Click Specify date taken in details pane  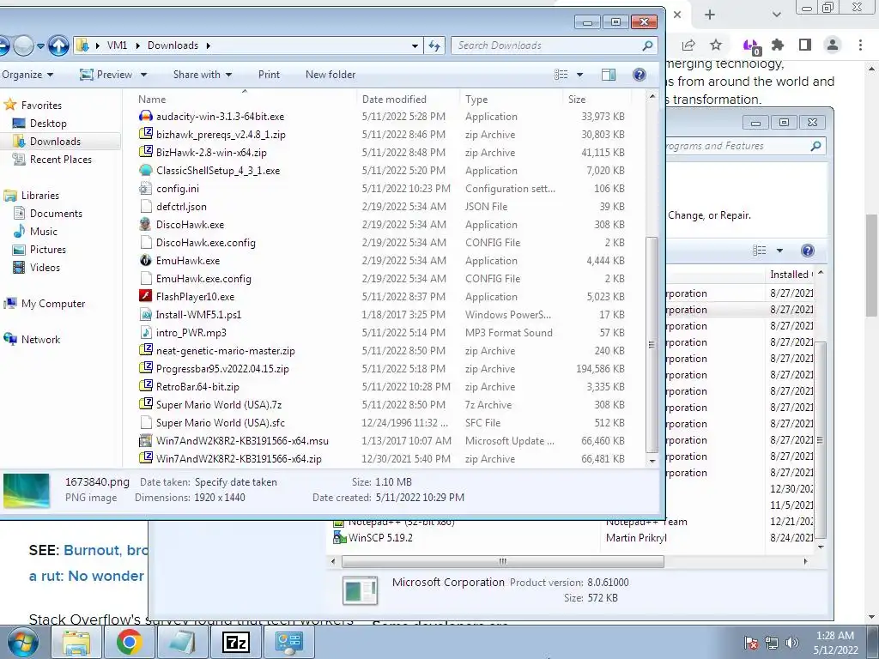[x=235, y=482]
